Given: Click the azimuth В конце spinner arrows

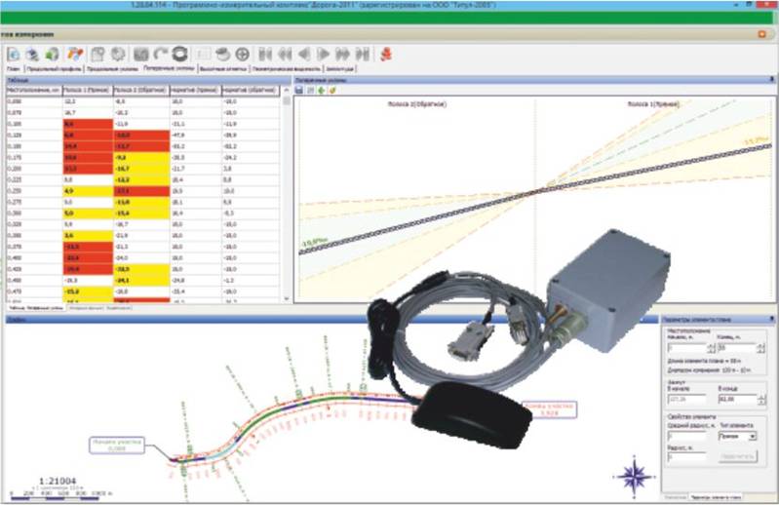Looking at the screenshot, I should pyautogui.click(x=761, y=400).
